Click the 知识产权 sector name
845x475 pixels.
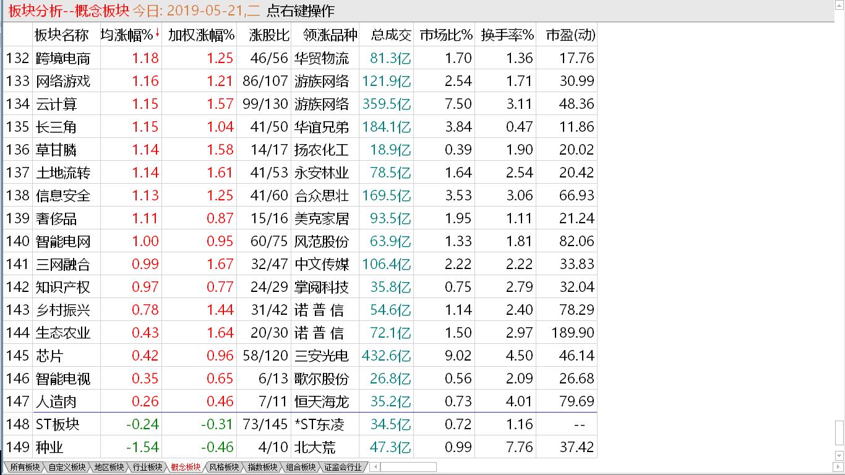tap(63, 287)
